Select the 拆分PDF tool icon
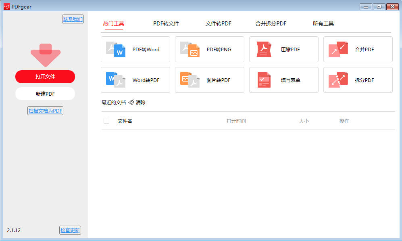This screenshot has width=402, height=241. (338, 80)
